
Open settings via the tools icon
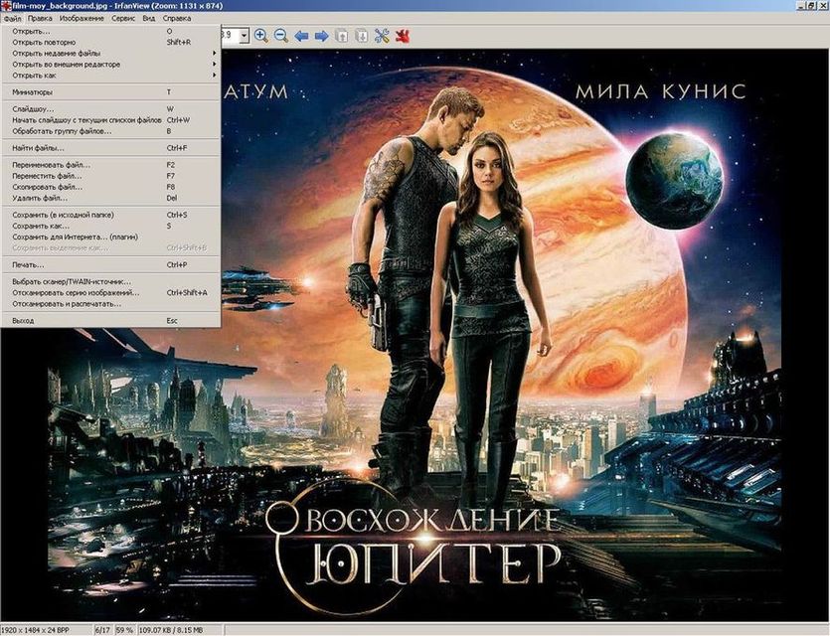[383, 36]
